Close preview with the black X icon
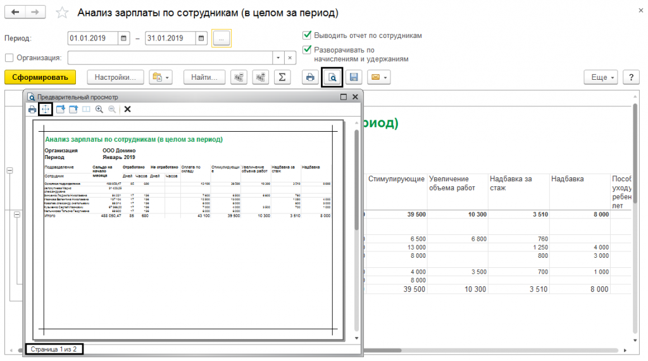Viewport: 648px width, 361px height. pyautogui.click(x=127, y=110)
